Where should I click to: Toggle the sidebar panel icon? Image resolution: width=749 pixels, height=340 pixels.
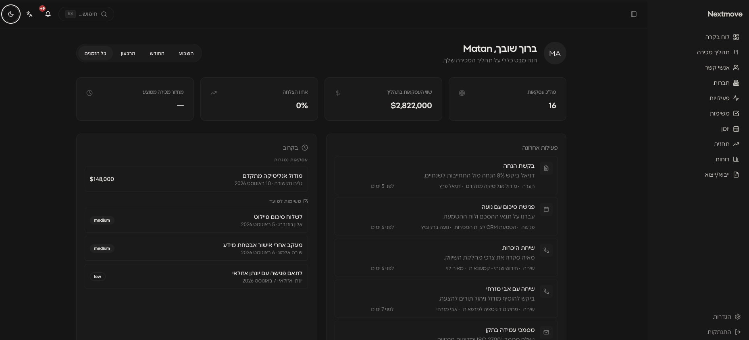pos(634,14)
